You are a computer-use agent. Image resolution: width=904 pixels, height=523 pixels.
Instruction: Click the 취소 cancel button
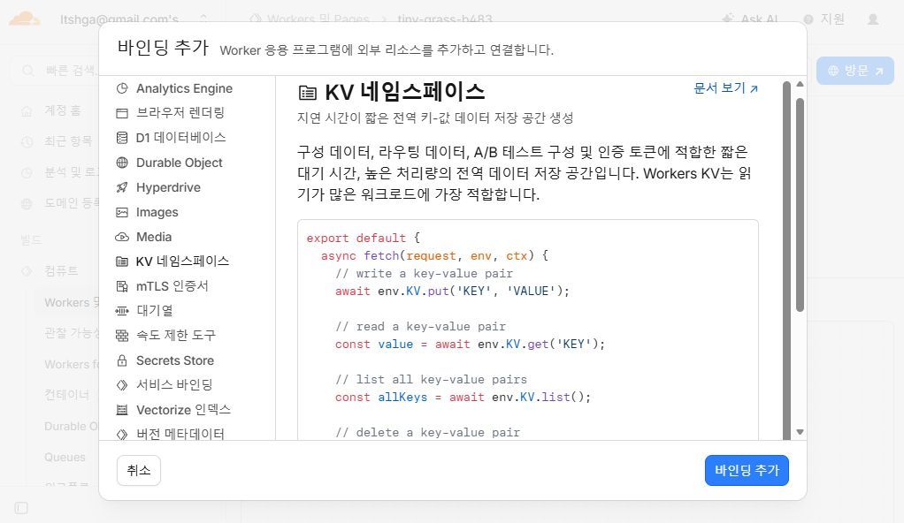(x=138, y=471)
